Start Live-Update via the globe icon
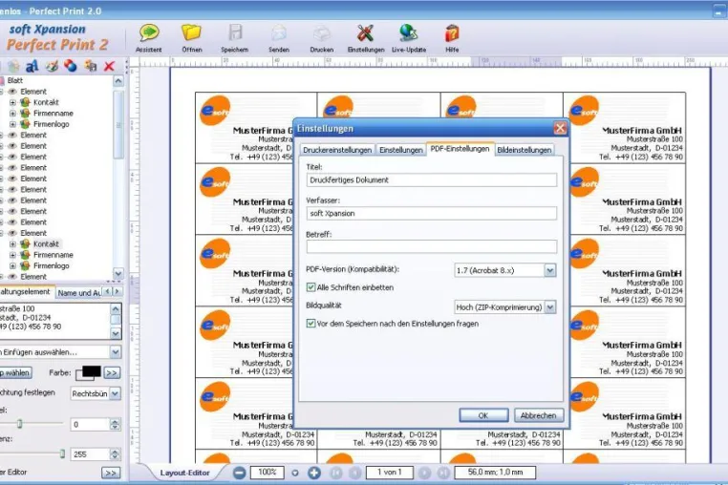This screenshot has width=728, height=485. 409,33
